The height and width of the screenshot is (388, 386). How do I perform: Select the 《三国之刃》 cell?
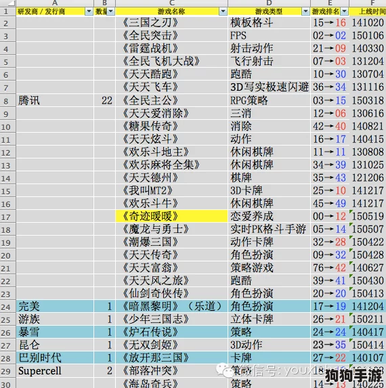coord(172,23)
